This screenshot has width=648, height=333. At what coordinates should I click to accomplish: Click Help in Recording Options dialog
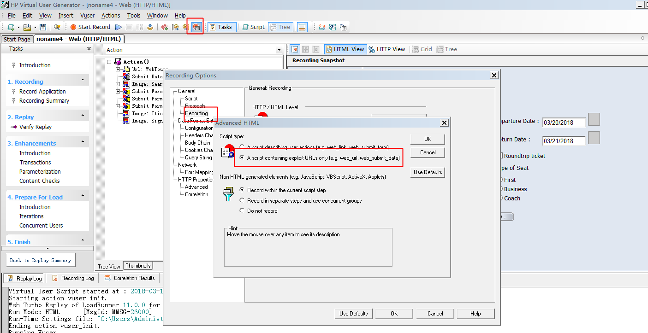tap(476, 314)
